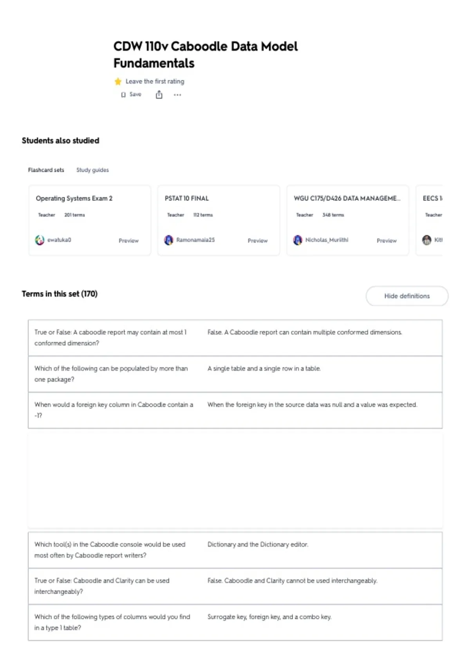Click ewatuka0's profile avatar
The height and width of the screenshot is (667, 470).
point(40,240)
